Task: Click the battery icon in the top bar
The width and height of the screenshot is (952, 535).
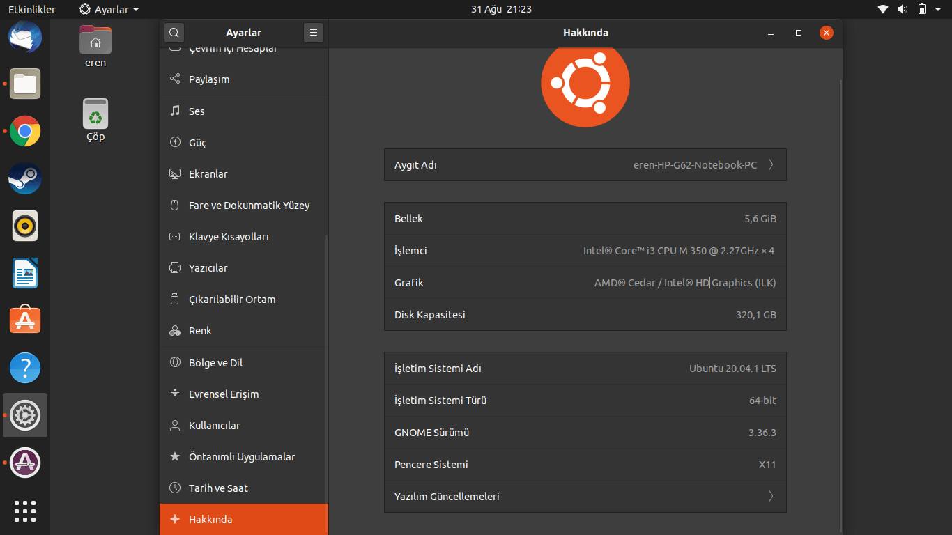Action: coord(922,9)
